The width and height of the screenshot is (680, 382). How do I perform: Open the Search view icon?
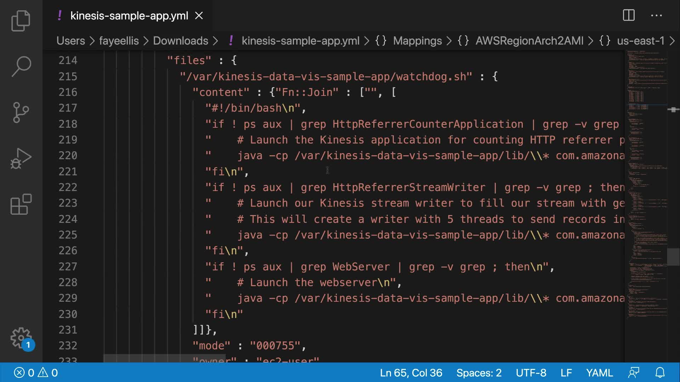pyautogui.click(x=21, y=66)
